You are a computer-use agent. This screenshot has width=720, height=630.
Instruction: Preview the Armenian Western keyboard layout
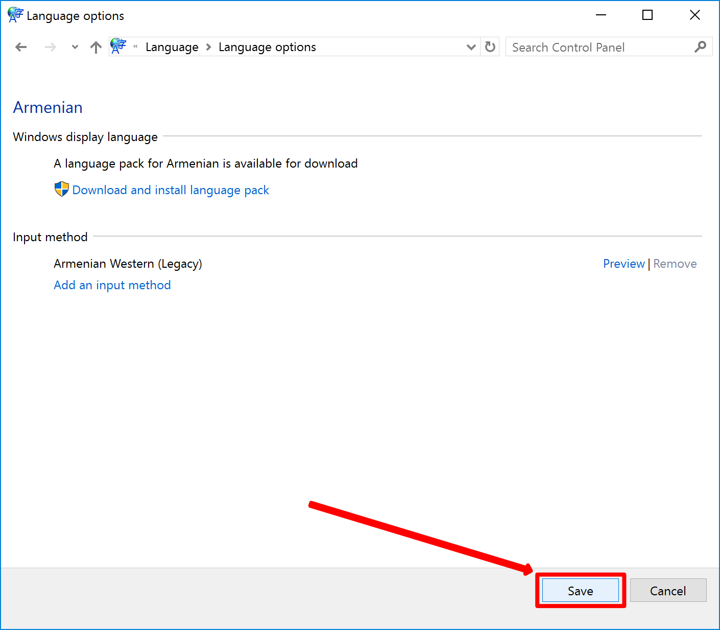[623, 264]
